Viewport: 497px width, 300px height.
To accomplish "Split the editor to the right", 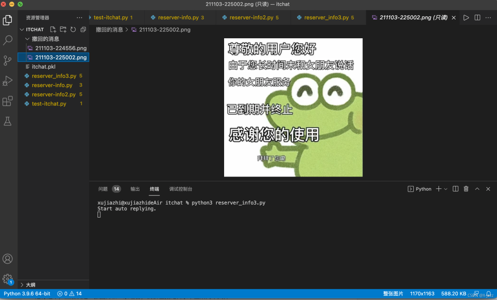I will point(477,18).
